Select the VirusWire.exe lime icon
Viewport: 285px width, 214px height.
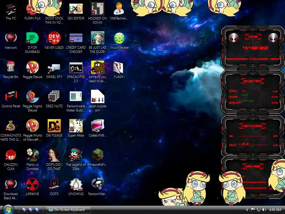pos(119,38)
